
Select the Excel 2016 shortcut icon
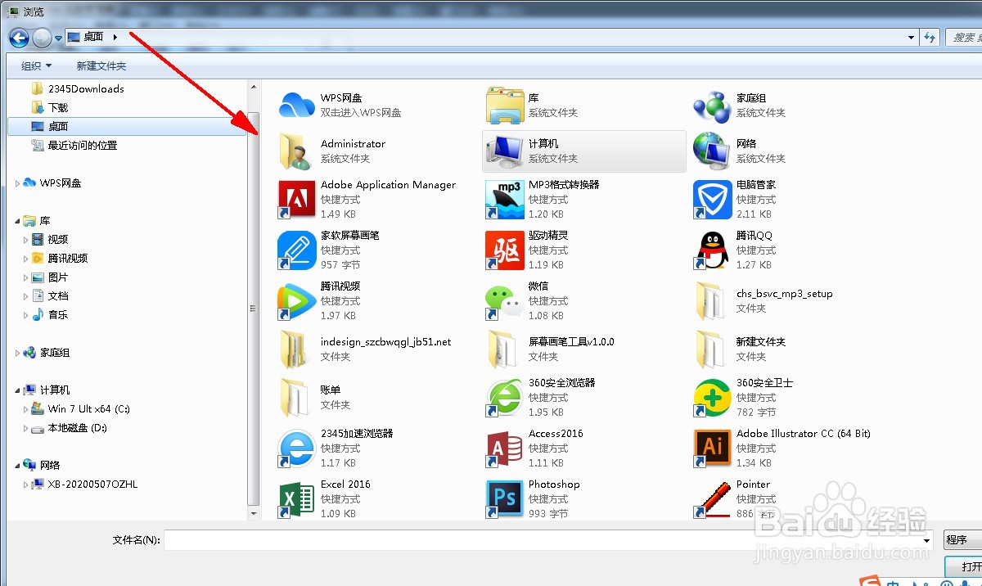tap(297, 499)
